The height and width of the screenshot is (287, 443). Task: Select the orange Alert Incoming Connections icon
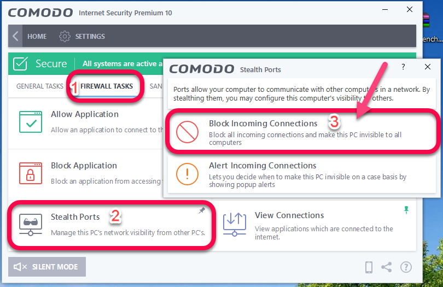[x=187, y=174]
